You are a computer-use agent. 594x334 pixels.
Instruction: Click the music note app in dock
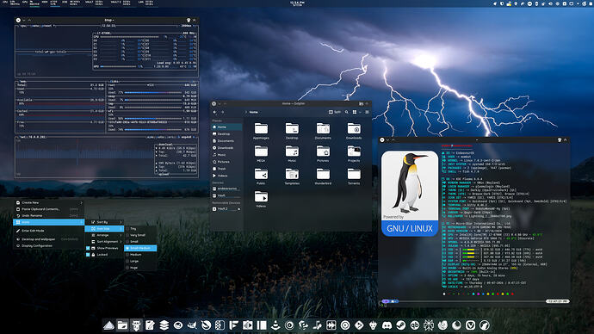pos(318,325)
